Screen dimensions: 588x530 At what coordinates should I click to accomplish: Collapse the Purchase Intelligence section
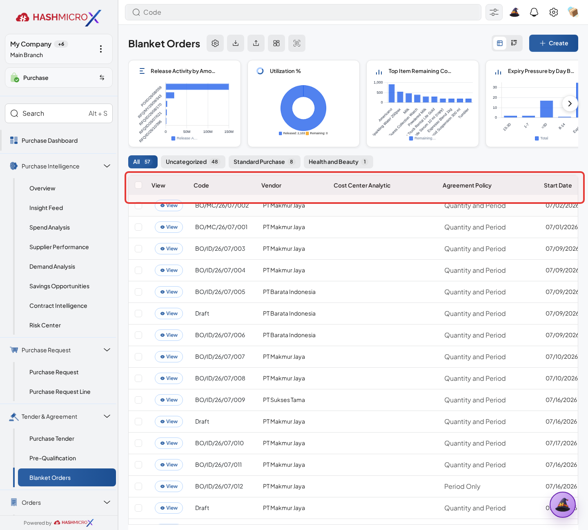pos(107,166)
